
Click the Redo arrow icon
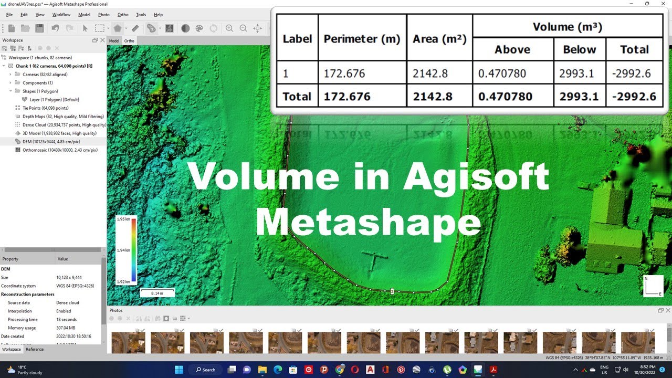tap(69, 28)
